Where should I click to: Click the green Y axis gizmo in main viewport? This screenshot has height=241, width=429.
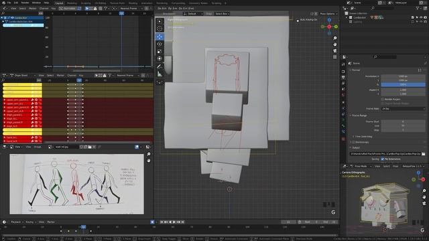pyautogui.click(x=336, y=27)
